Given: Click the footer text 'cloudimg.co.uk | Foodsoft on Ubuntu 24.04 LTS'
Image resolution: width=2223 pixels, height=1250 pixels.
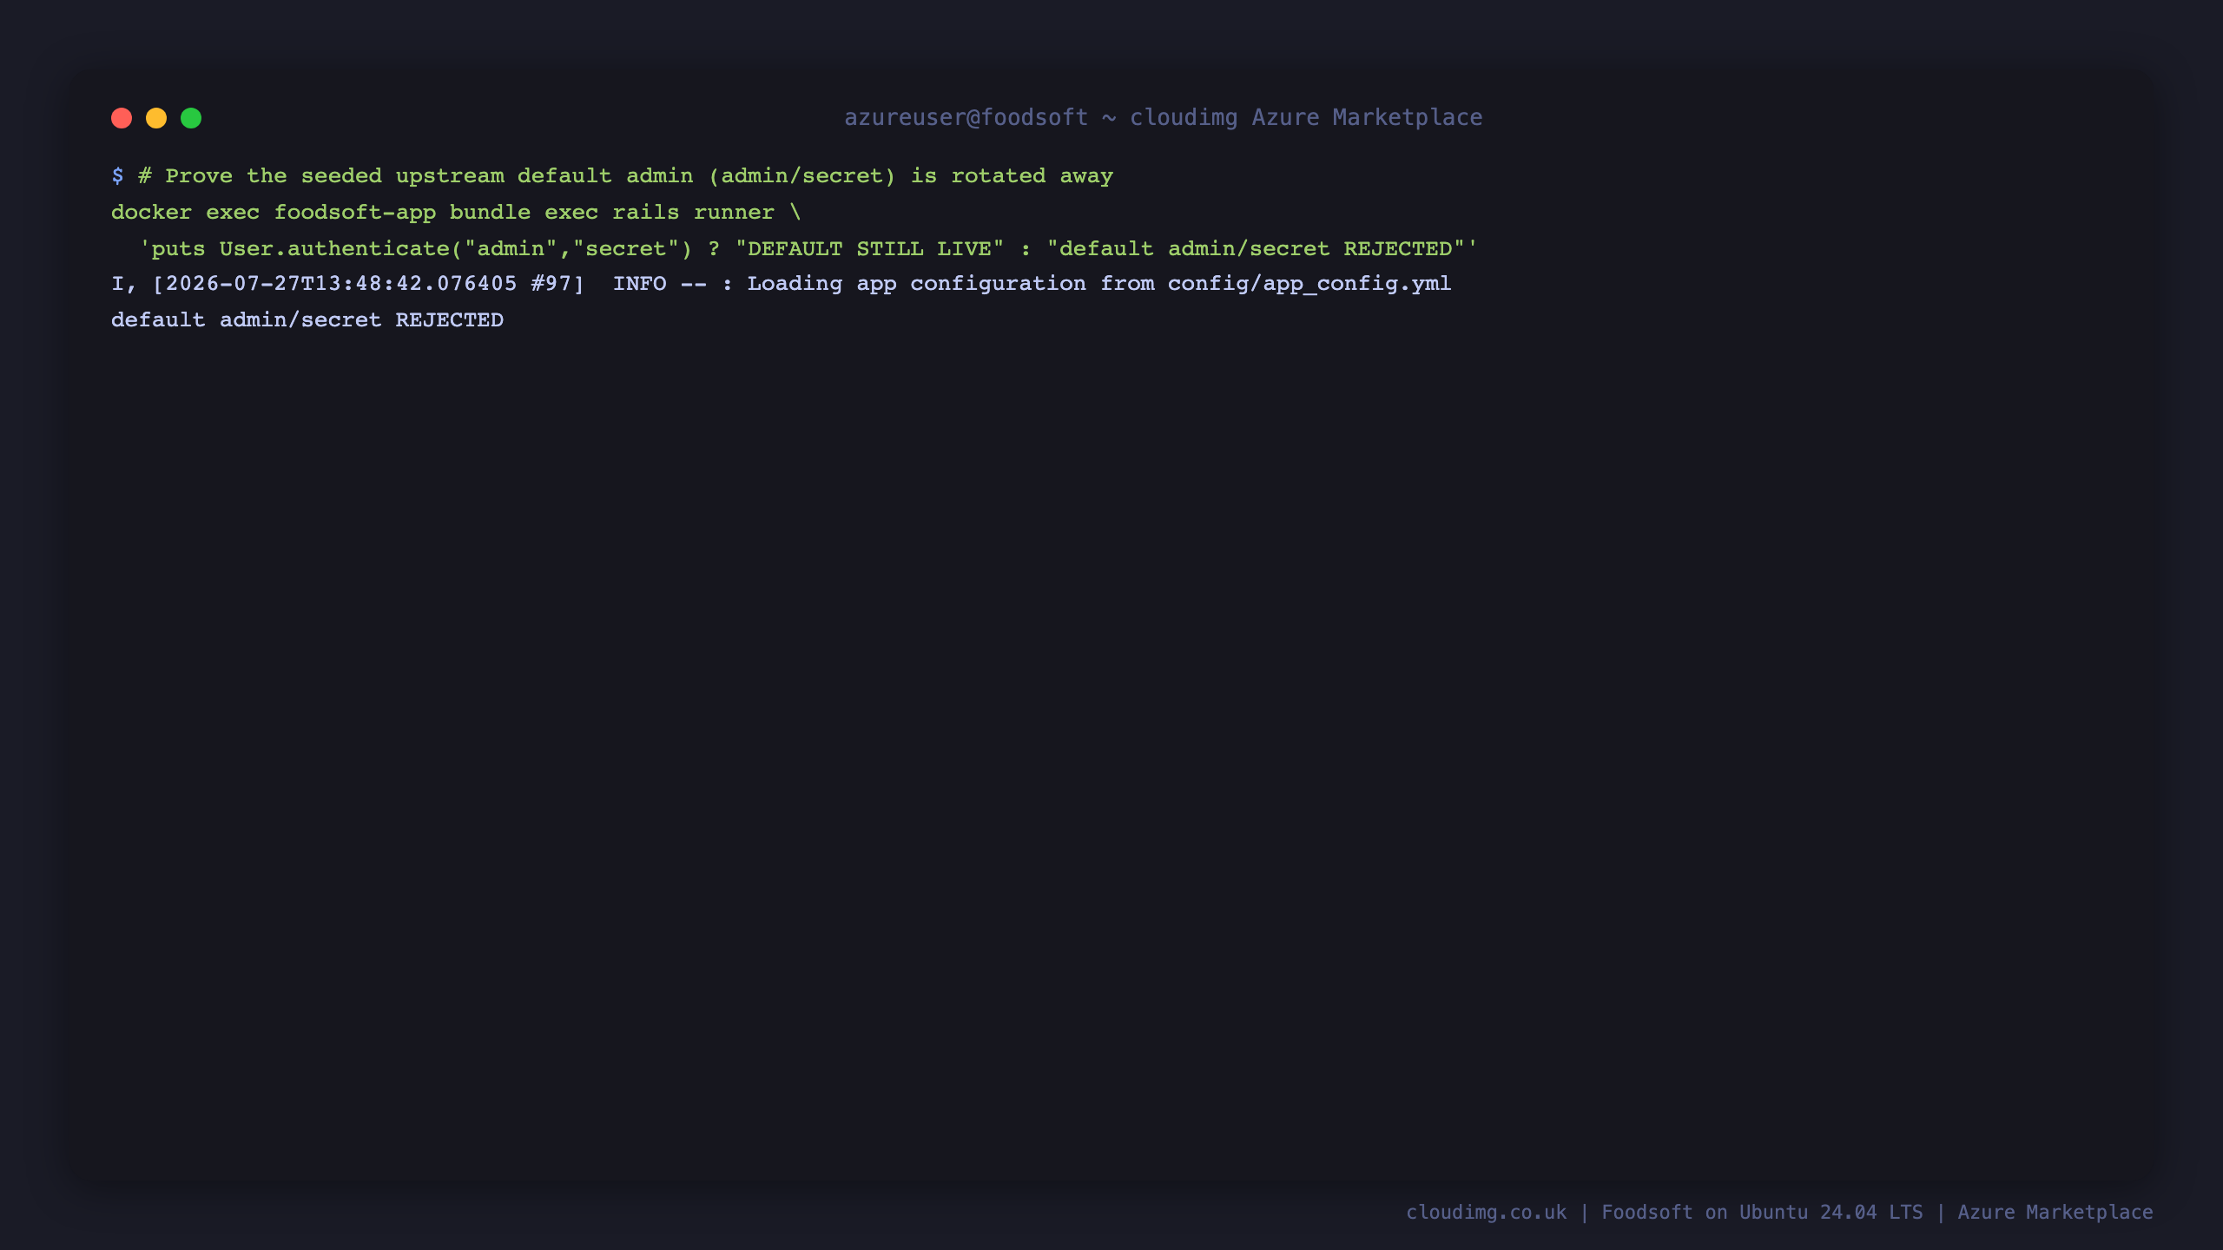Looking at the screenshot, I should coord(1665,1213).
